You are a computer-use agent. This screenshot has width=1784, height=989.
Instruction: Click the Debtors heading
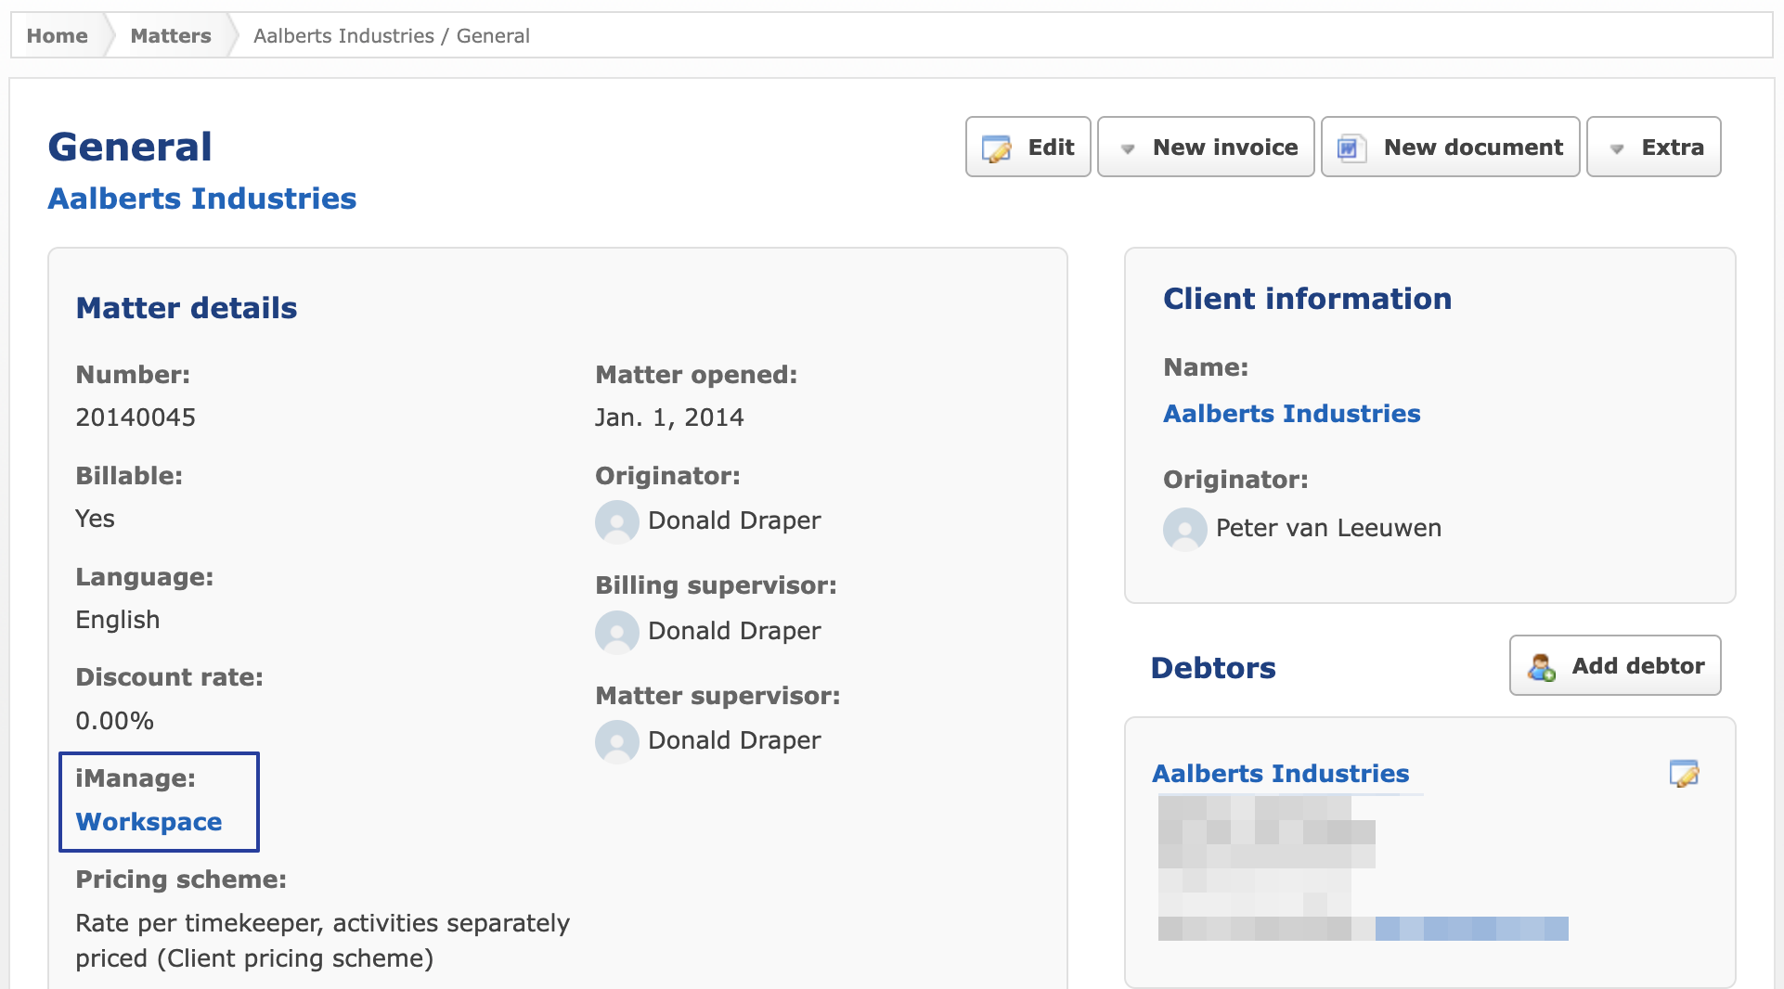coord(1213,668)
